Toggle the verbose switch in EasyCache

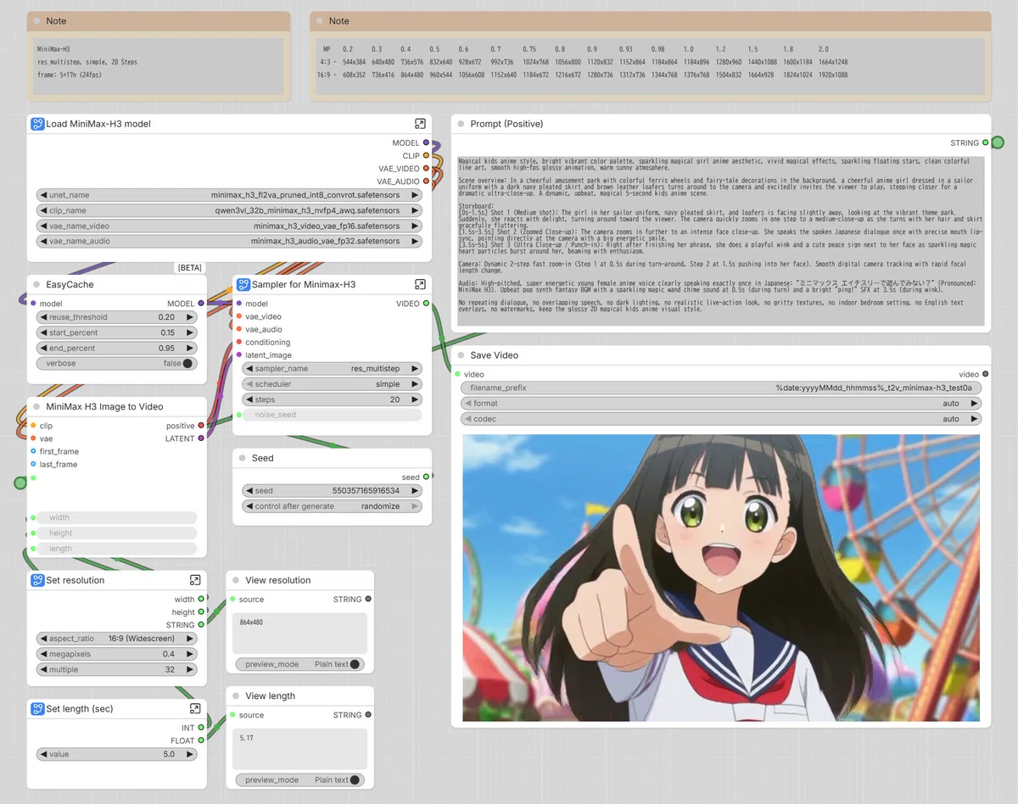[187, 363]
